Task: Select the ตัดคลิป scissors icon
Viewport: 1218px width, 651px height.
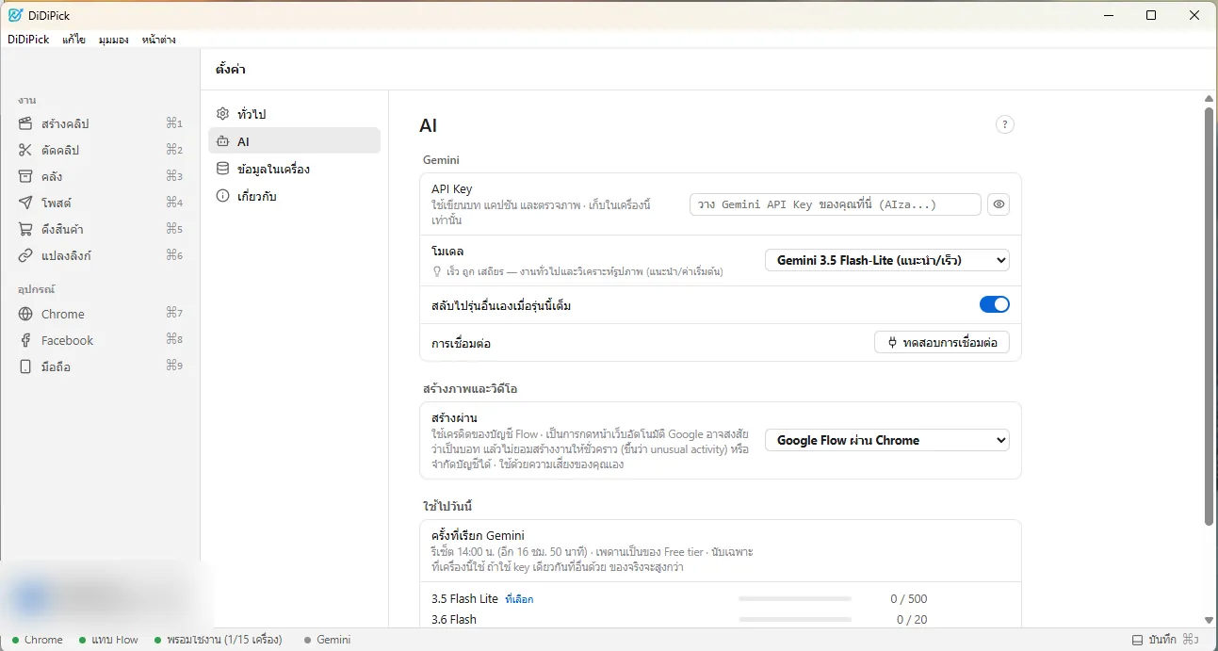Action: 25,150
